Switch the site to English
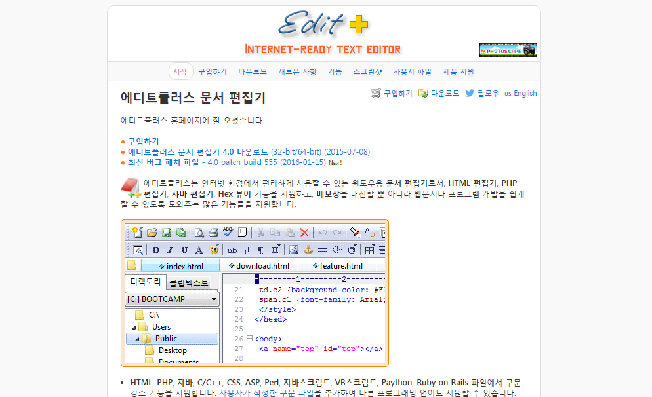652x397 pixels. click(x=526, y=93)
